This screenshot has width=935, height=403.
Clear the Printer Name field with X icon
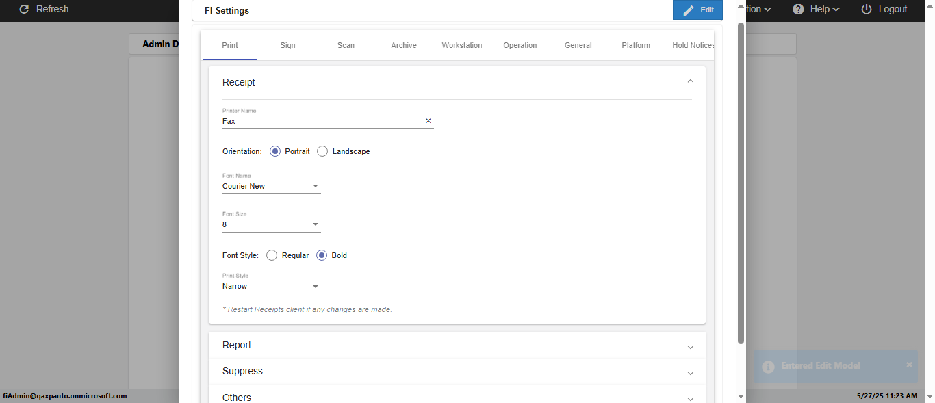point(428,121)
